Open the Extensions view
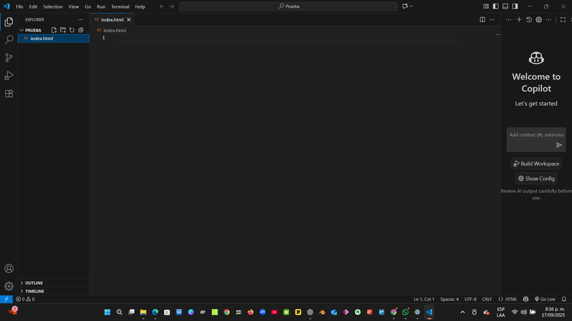 [9, 94]
